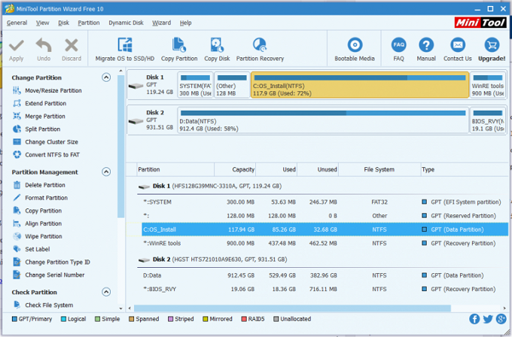Choose Wipe Partition from sidebar
This screenshot has width=512, height=337.
click(x=44, y=236)
